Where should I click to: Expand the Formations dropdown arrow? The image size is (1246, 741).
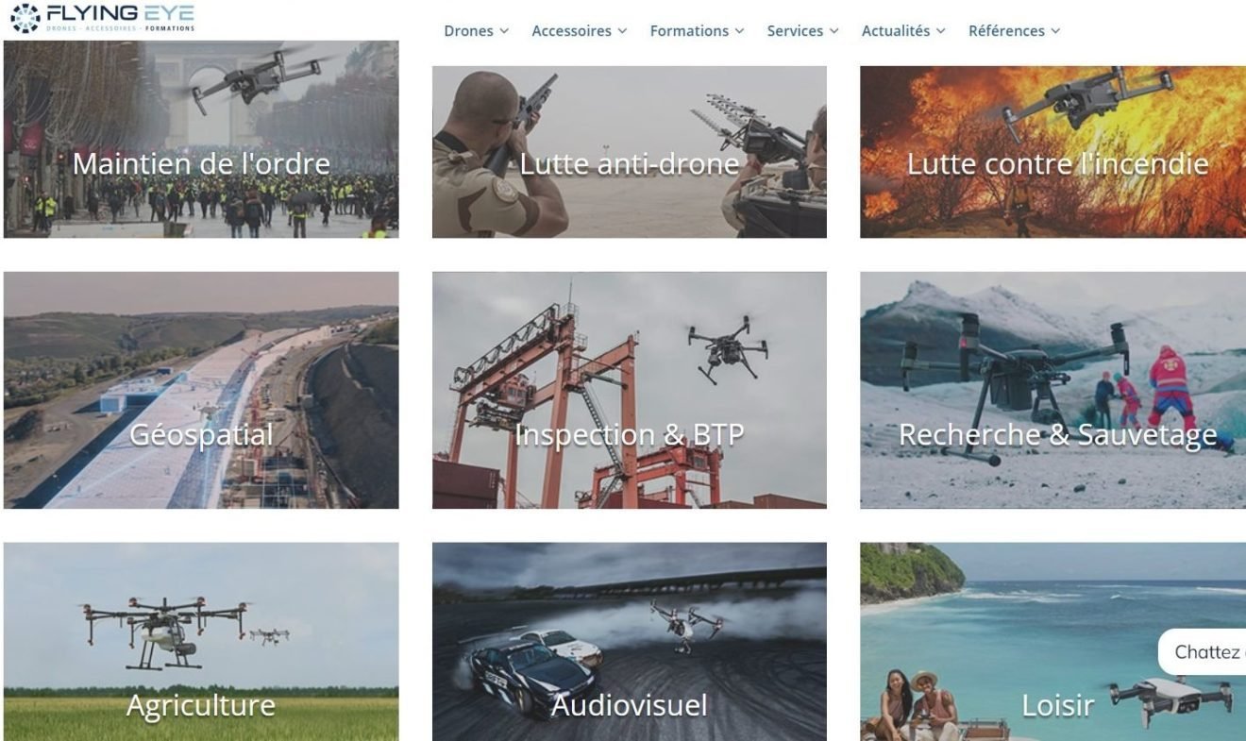(739, 31)
